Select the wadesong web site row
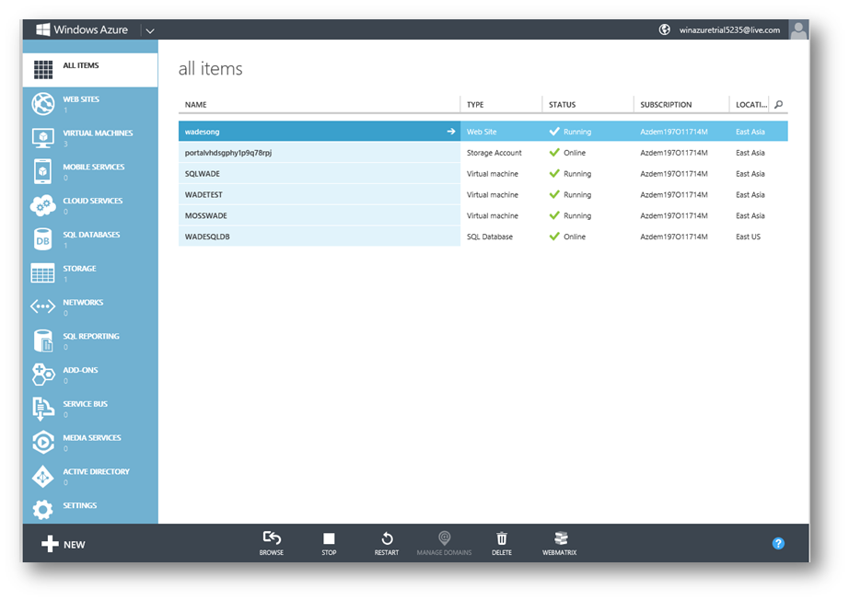Image resolution: width=849 pixels, height=601 pixels. tap(483, 132)
